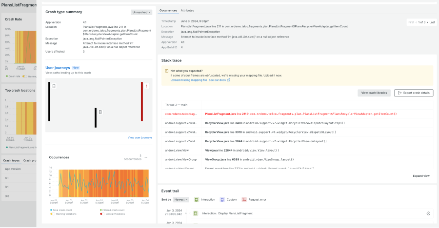Image resolution: width=439 pixels, height=228 pixels.
Task: Open the See our docs link
Action: pos(219,80)
